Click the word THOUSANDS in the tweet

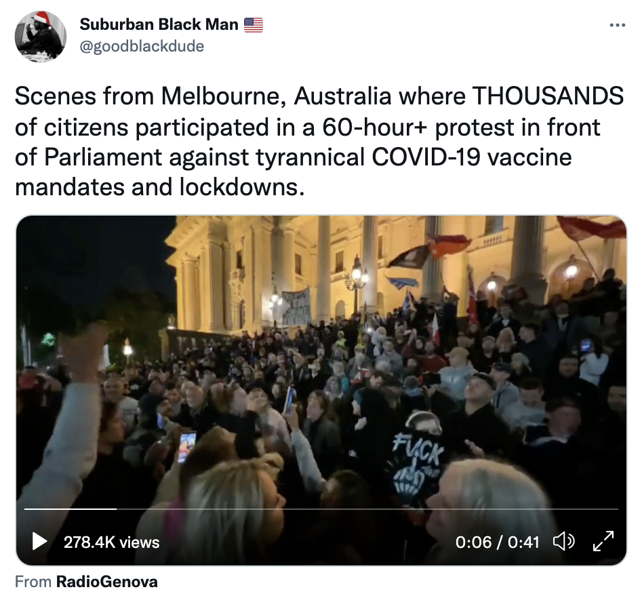click(548, 96)
